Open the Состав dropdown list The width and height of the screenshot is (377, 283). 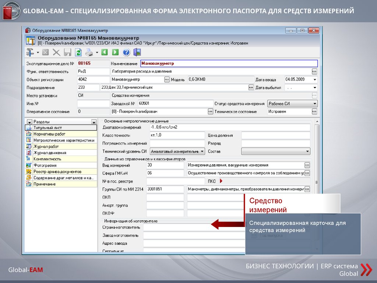pyautogui.click(x=307, y=151)
